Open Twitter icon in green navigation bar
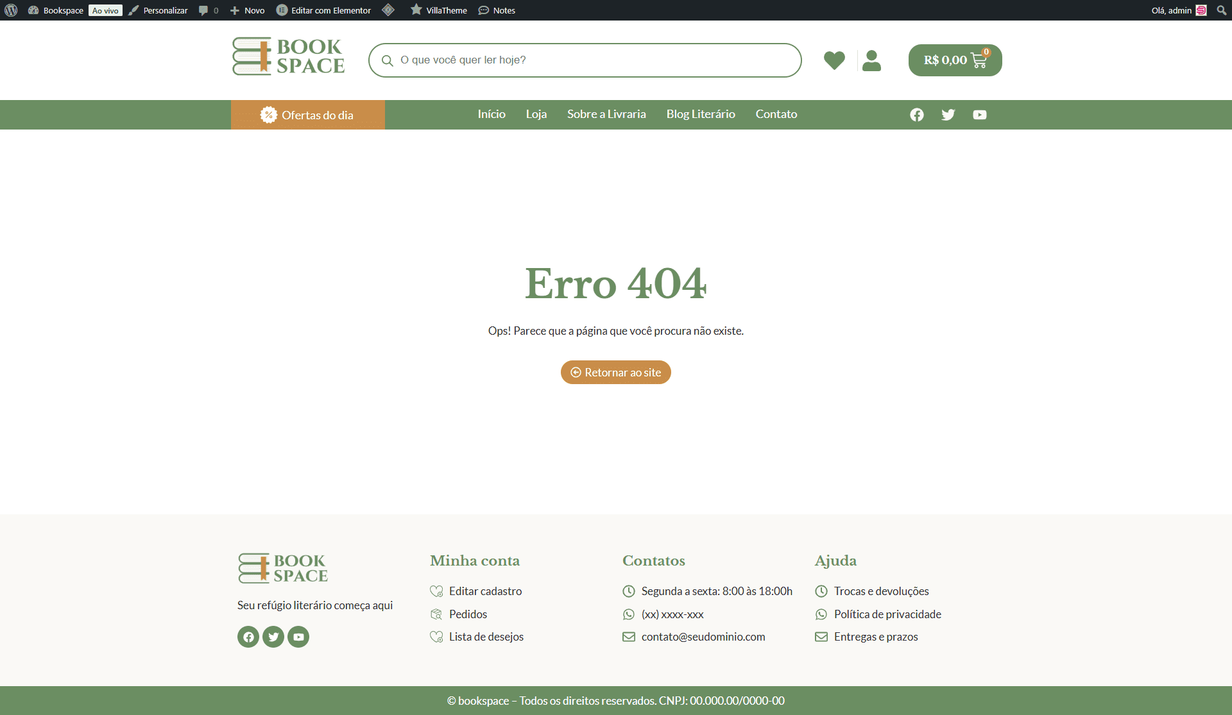The image size is (1232, 715). (x=948, y=115)
